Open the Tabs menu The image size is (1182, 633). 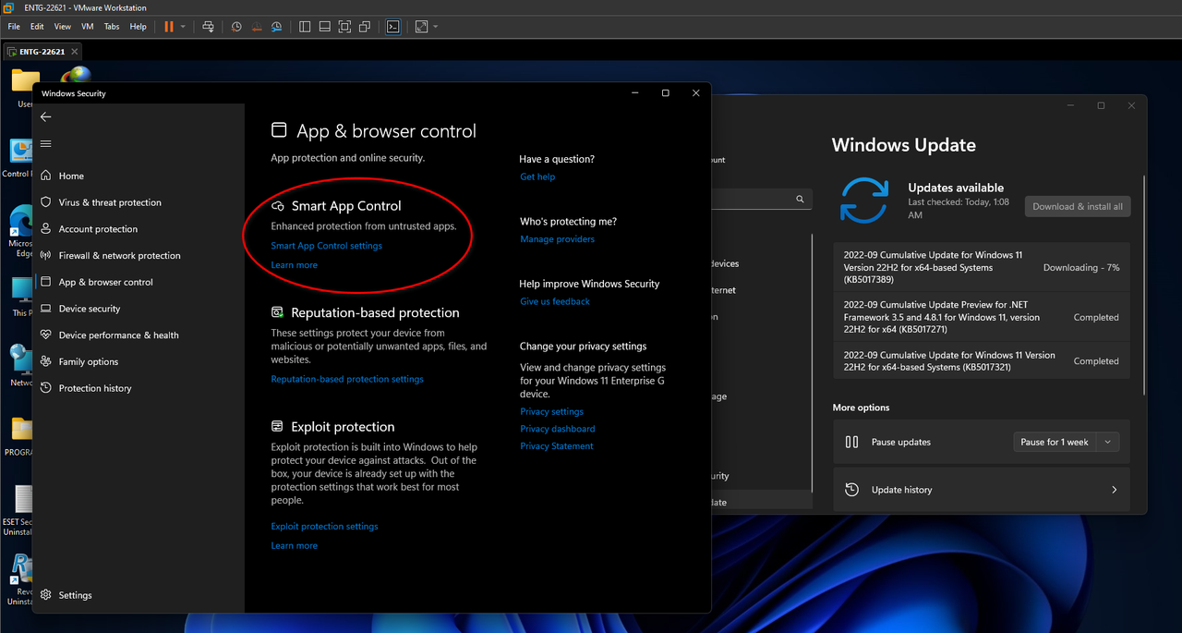[x=112, y=27]
